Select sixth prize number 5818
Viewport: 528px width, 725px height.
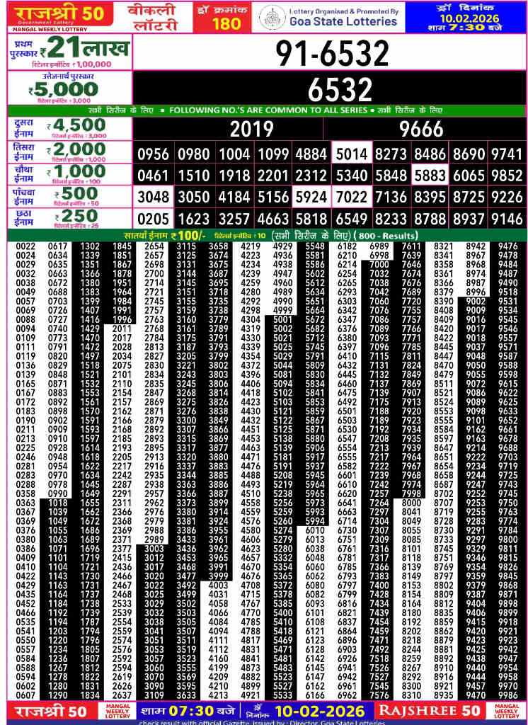(x=310, y=219)
